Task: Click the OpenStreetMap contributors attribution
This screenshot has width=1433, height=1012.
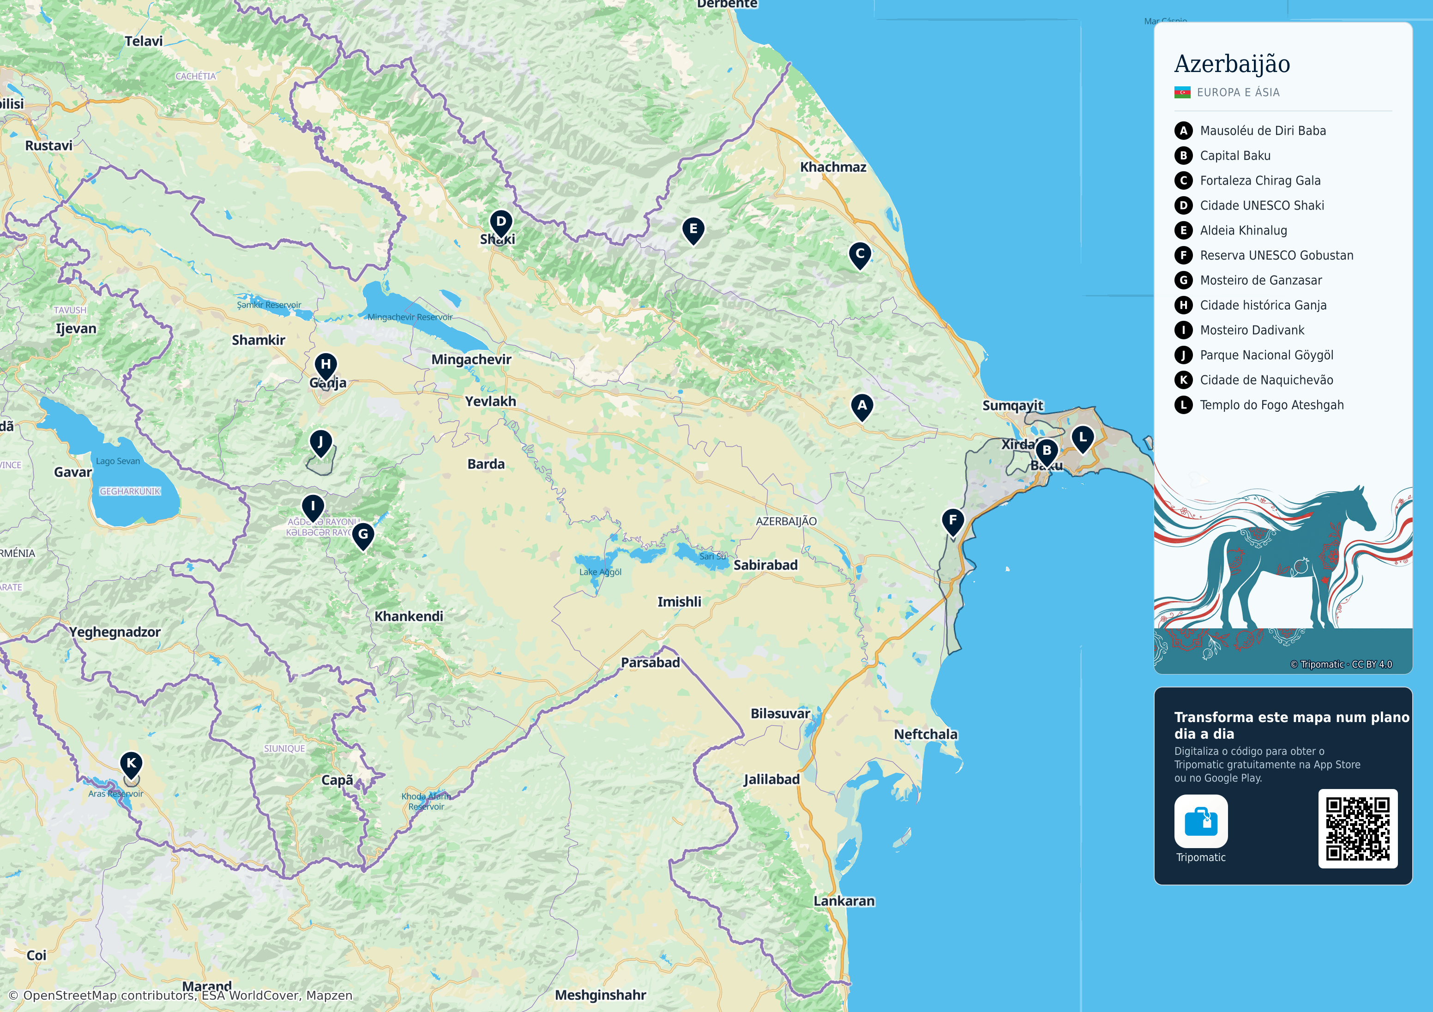Action: [x=181, y=995]
